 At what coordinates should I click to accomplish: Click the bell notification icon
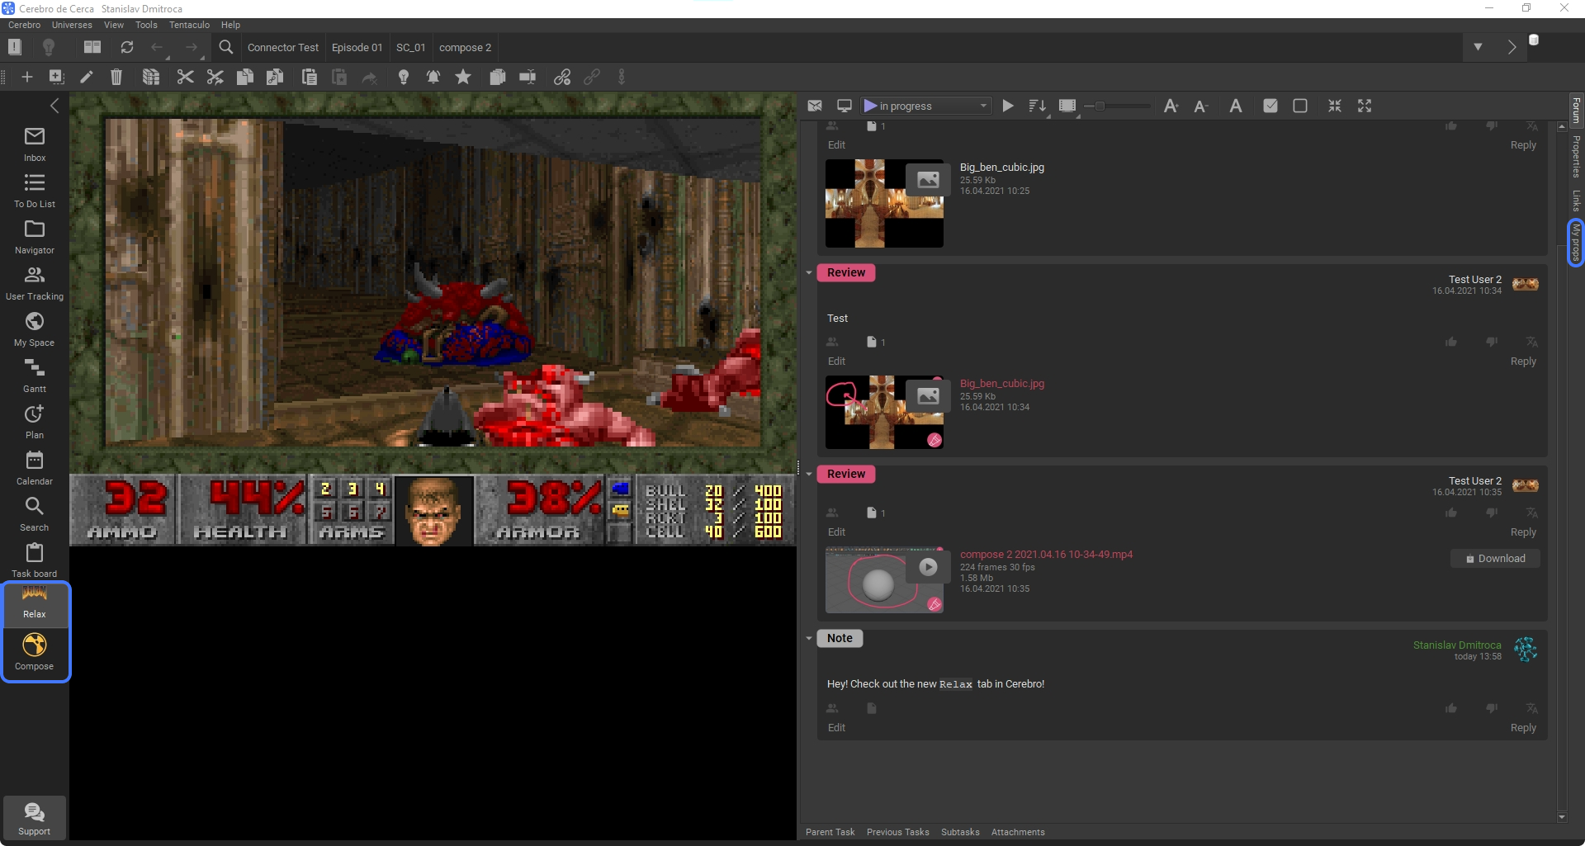(x=433, y=77)
